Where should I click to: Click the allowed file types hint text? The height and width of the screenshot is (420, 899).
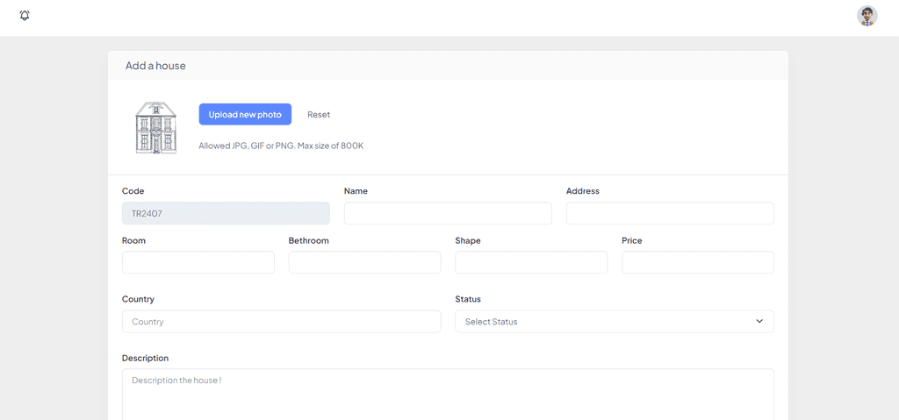[x=281, y=146]
